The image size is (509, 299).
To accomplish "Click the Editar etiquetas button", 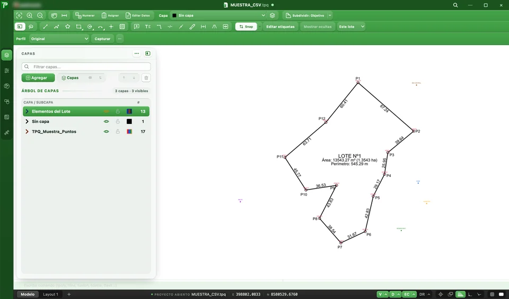I will click(280, 26).
